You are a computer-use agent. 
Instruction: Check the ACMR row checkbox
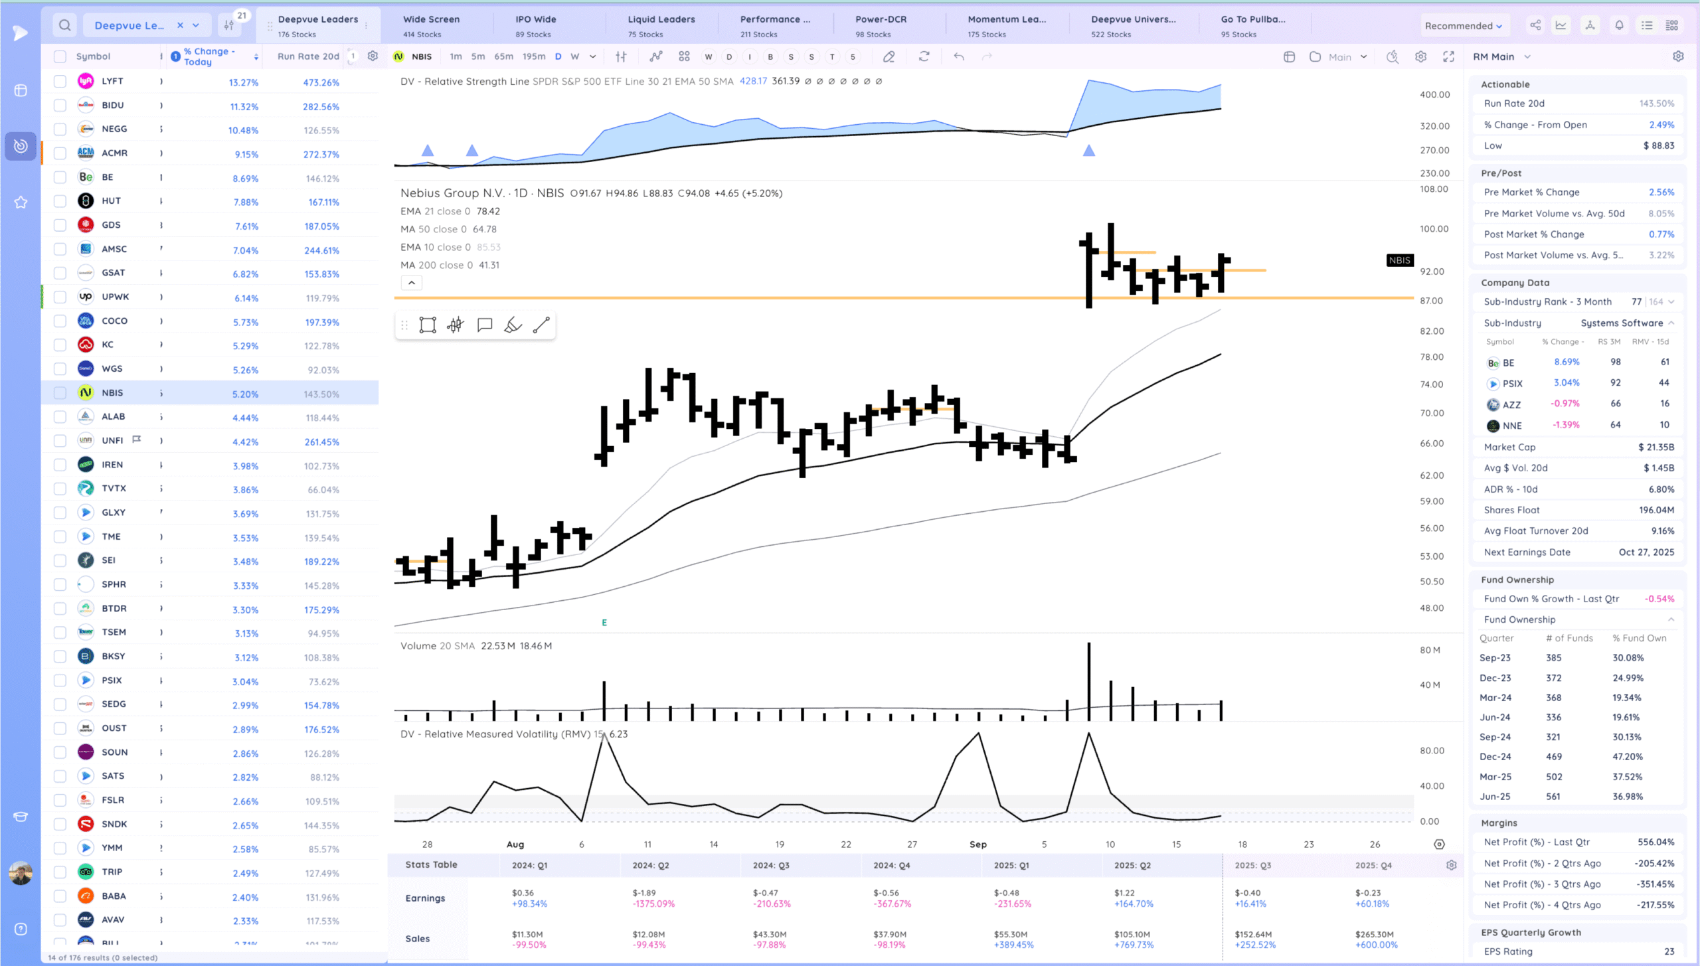tap(60, 153)
